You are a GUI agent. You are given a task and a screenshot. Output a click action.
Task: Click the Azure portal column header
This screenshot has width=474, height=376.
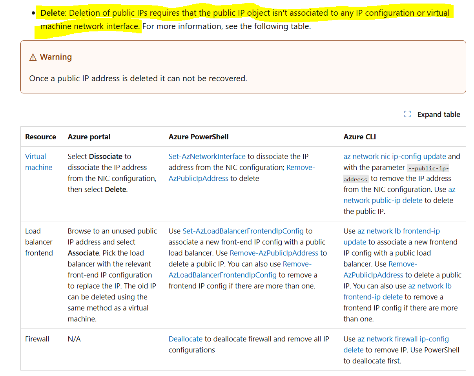(89, 137)
